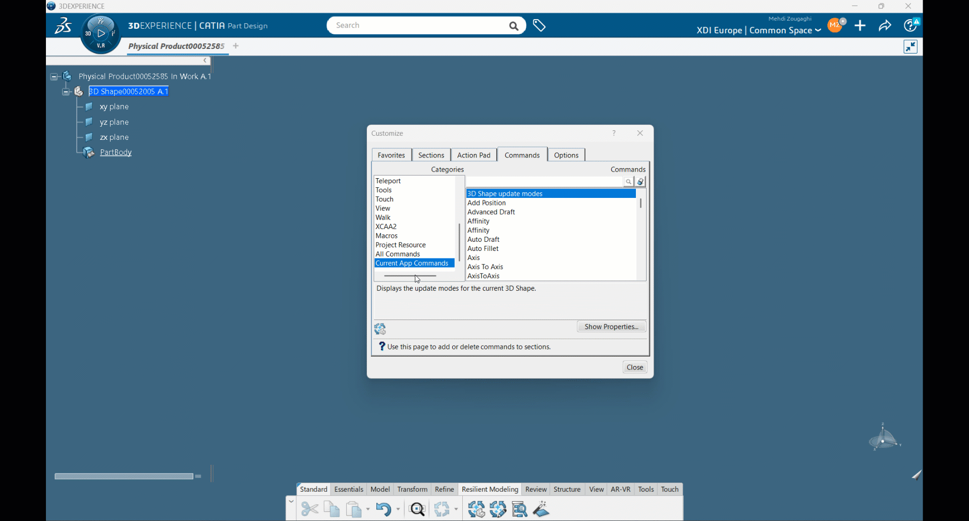This screenshot has height=521, width=969.
Task: Click the Paste clipboard icon
Action: (x=354, y=509)
